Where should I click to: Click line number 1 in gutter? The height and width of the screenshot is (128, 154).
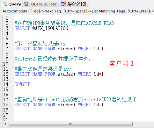click(7, 18)
